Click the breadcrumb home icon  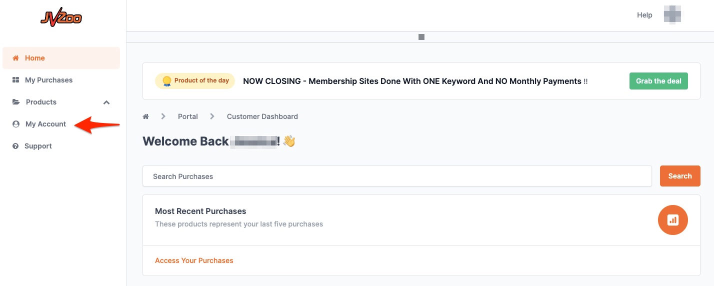pyautogui.click(x=146, y=116)
